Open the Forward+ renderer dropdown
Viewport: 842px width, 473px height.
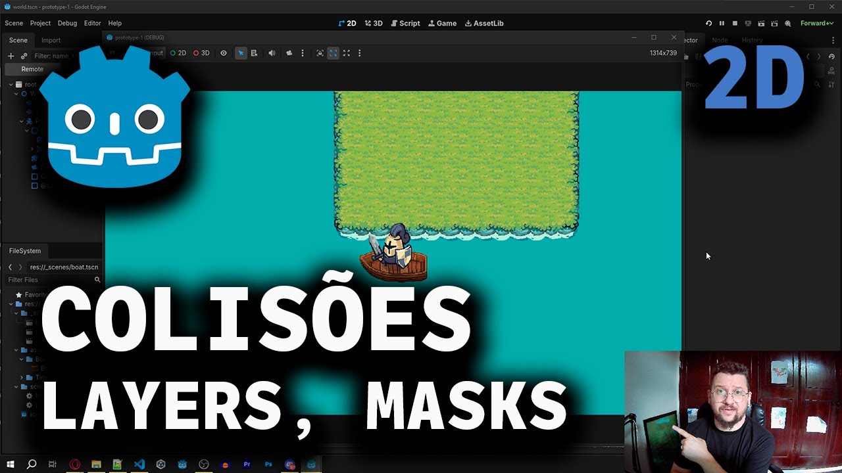tap(817, 23)
